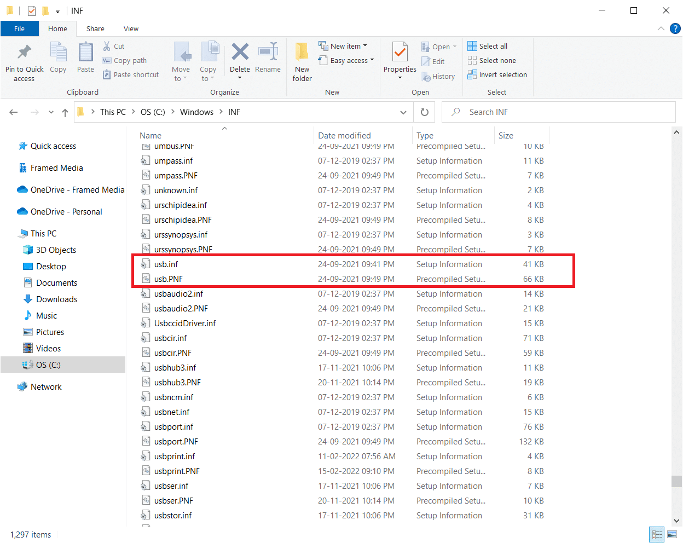Switch to Large icons view layout

click(x=673, y=535)
